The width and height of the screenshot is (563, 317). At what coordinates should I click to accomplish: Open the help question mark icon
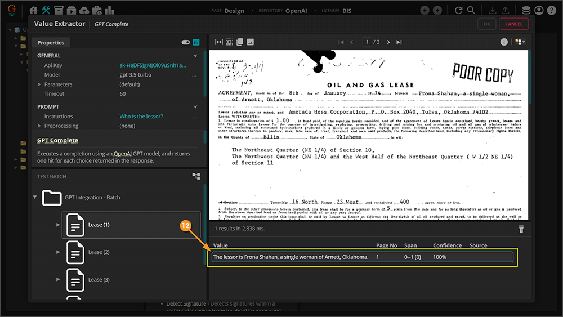(552, 10)
